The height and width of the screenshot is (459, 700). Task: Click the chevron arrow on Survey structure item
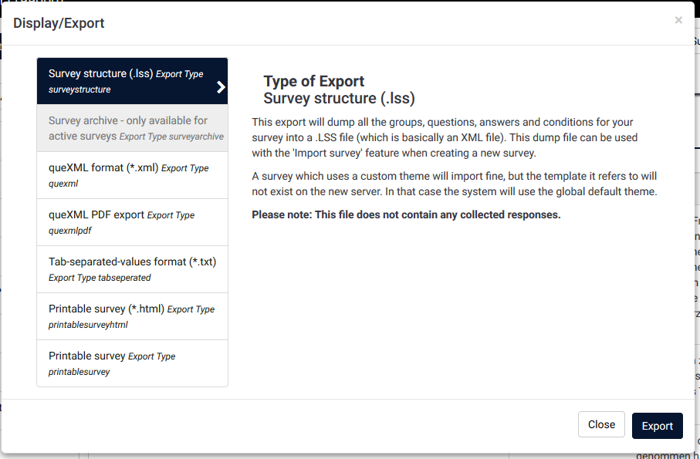click(221, 87)
